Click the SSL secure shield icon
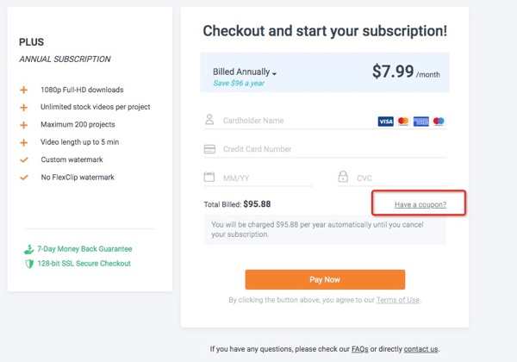Viewport: 517px width, 362px height. pos(28,263)
